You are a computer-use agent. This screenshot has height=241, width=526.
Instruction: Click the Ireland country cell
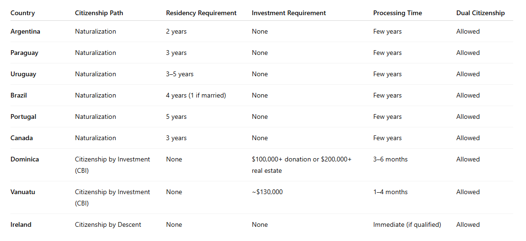pyautogui.click(x=21, y=225)
